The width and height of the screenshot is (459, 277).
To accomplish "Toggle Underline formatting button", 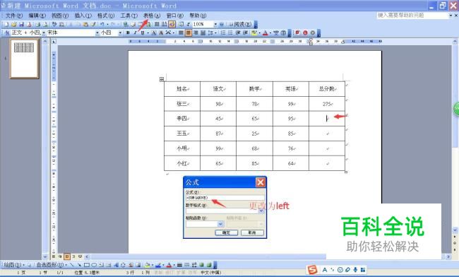I will 143,33.
